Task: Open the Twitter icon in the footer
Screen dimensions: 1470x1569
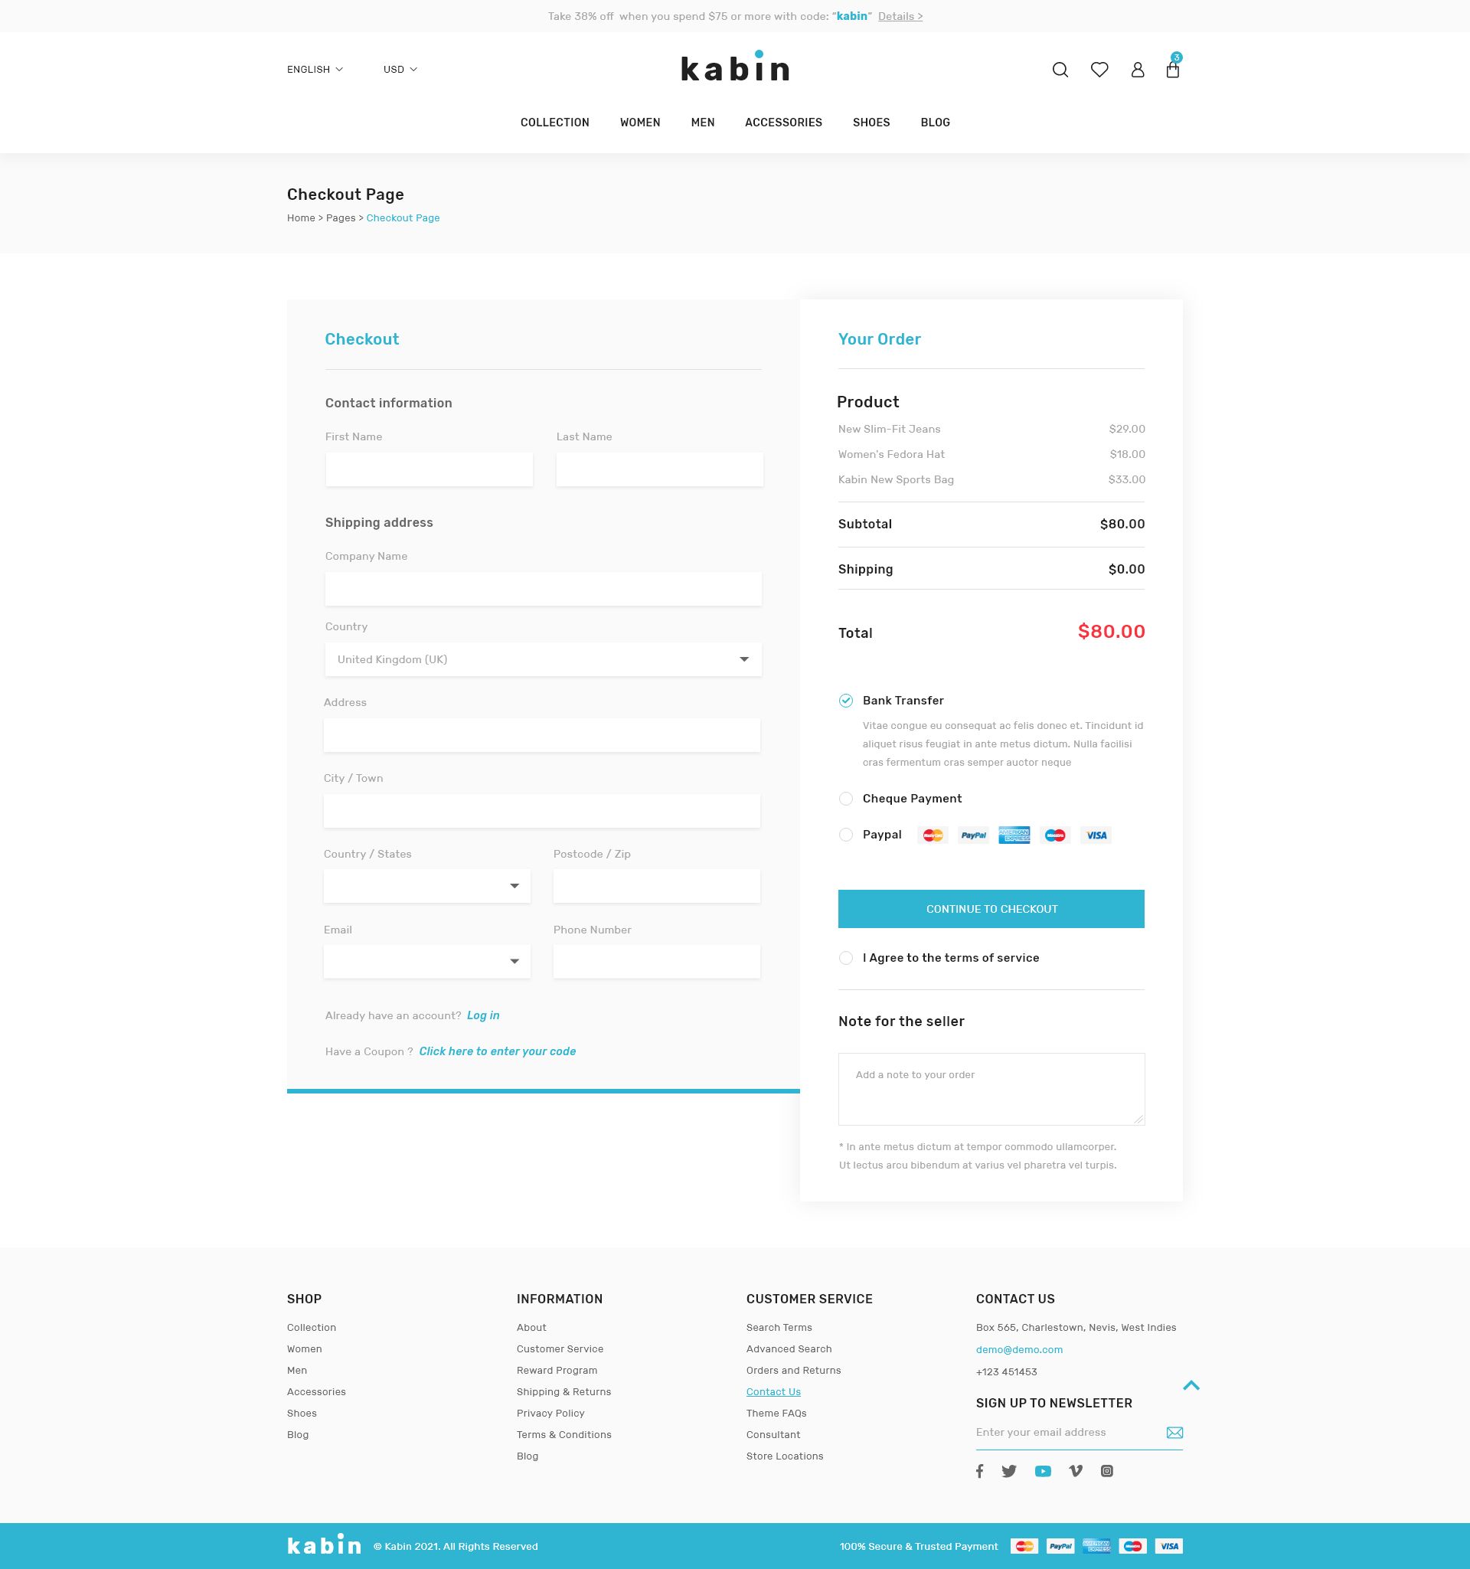Action: click(x=1009, y=1471)
